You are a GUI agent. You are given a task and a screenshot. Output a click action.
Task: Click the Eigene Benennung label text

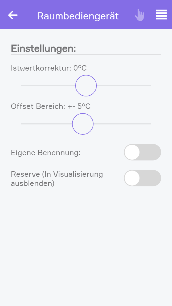(46, 153)
